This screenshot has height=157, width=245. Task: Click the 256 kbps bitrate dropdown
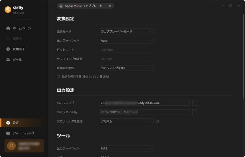pos(126,50)
